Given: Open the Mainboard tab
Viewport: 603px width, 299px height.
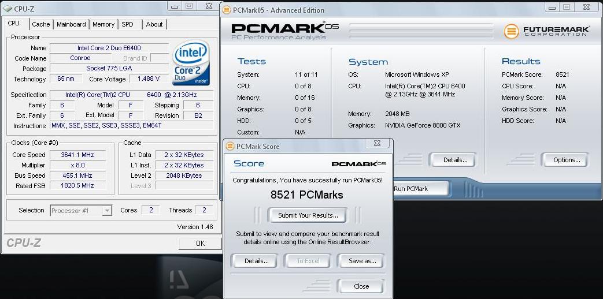Looking at the screenshot, I should tap(71, 24).
